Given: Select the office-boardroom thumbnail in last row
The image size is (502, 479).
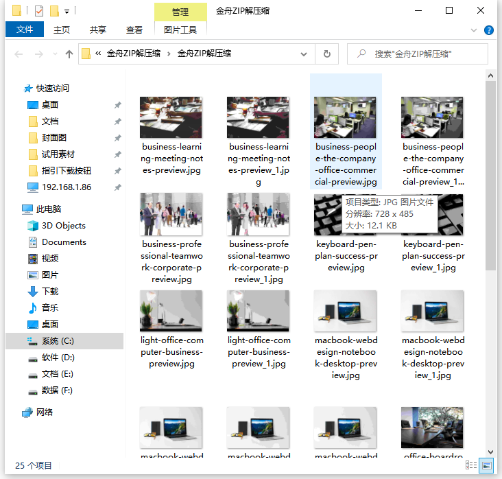Looking at the screenshot, I should pos(432,428).
